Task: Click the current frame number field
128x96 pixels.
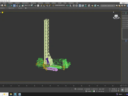Action: (x=114, y=91)
